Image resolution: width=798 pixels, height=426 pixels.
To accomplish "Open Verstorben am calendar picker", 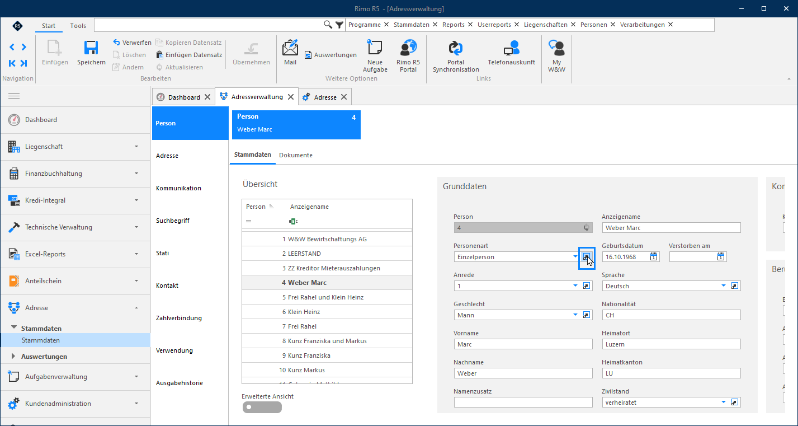I will (721, 257).
